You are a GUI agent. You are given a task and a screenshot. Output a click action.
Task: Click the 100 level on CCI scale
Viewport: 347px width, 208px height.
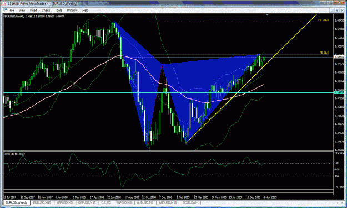336,163
